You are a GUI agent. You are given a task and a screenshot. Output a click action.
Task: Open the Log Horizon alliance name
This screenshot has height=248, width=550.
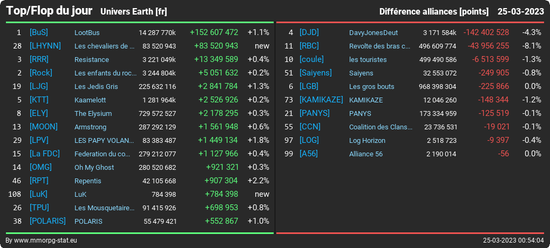pos(367,141)
